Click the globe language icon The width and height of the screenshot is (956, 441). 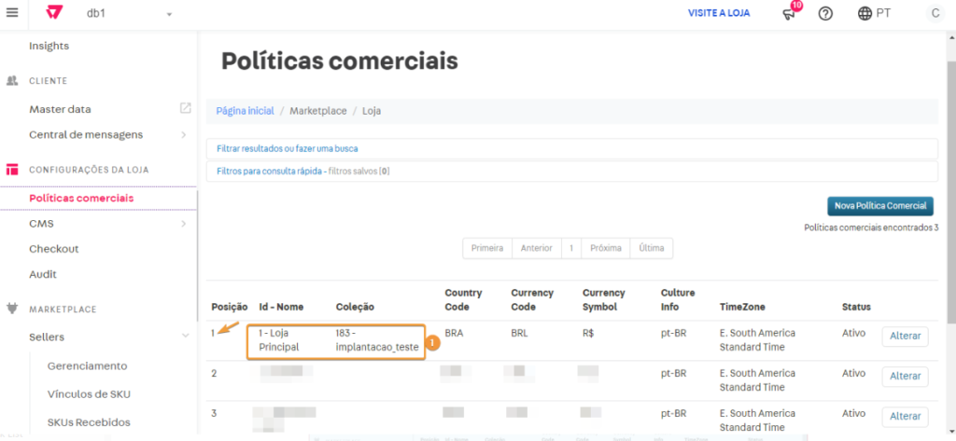pos(865,14)
